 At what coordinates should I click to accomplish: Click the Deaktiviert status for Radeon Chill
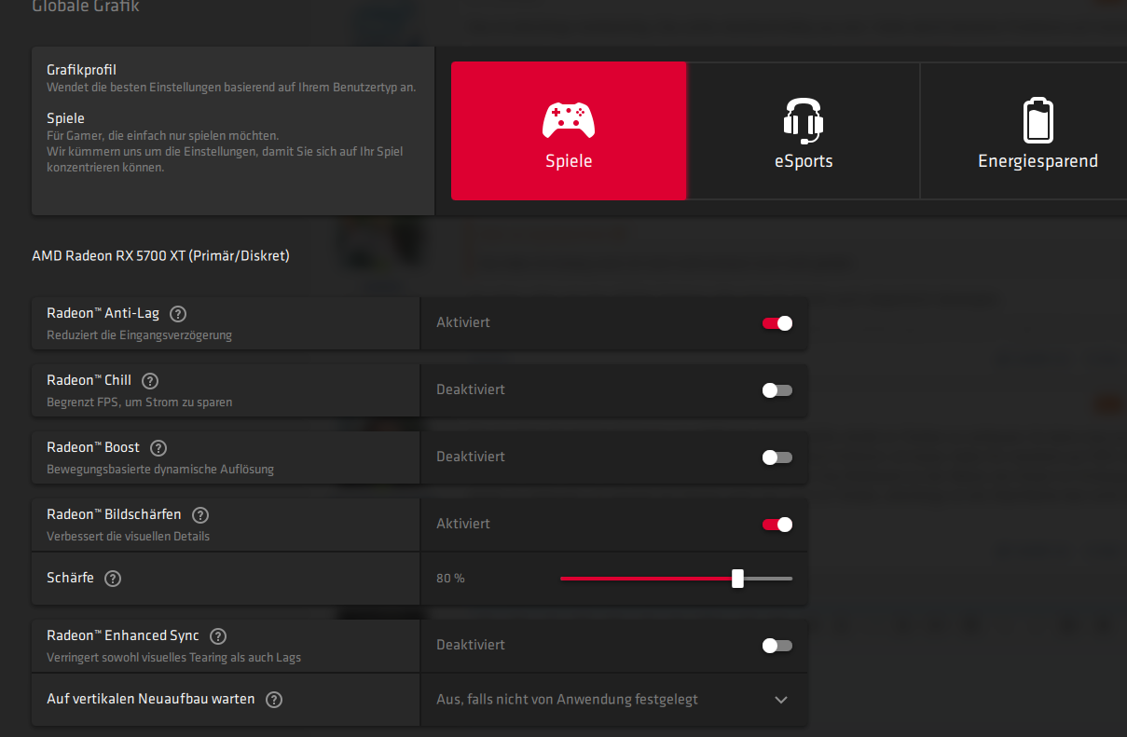pos(471,389)
